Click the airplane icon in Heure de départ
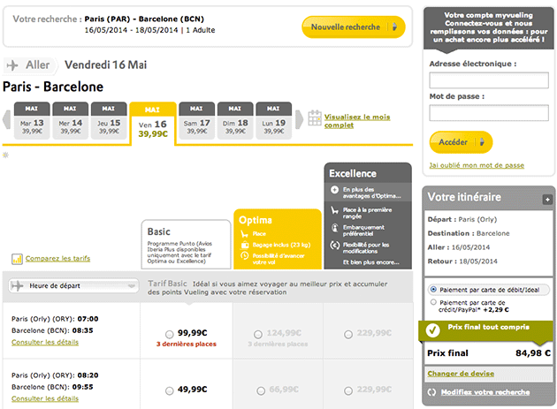This screenshot has width=557, height=409. pyautogui.click(x=17, y=286)
